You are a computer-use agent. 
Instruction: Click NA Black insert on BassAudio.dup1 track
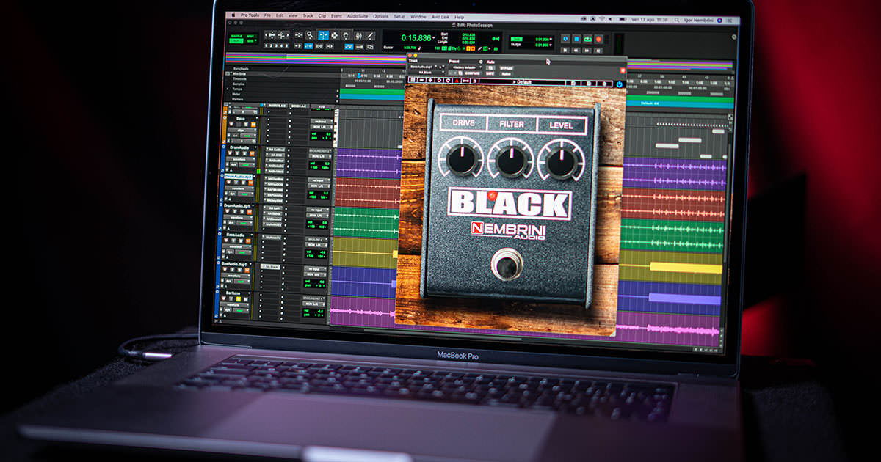pyautogui.click(x=271, y=266)
